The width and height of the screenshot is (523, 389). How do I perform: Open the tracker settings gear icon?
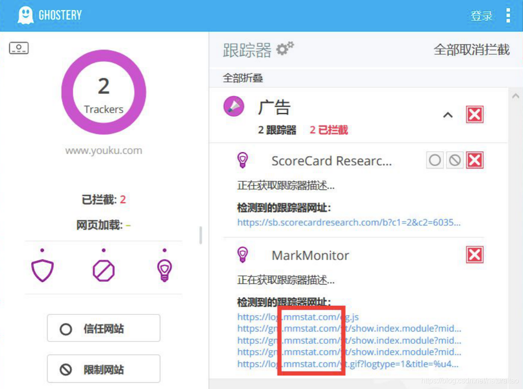(x=285, y=49)
